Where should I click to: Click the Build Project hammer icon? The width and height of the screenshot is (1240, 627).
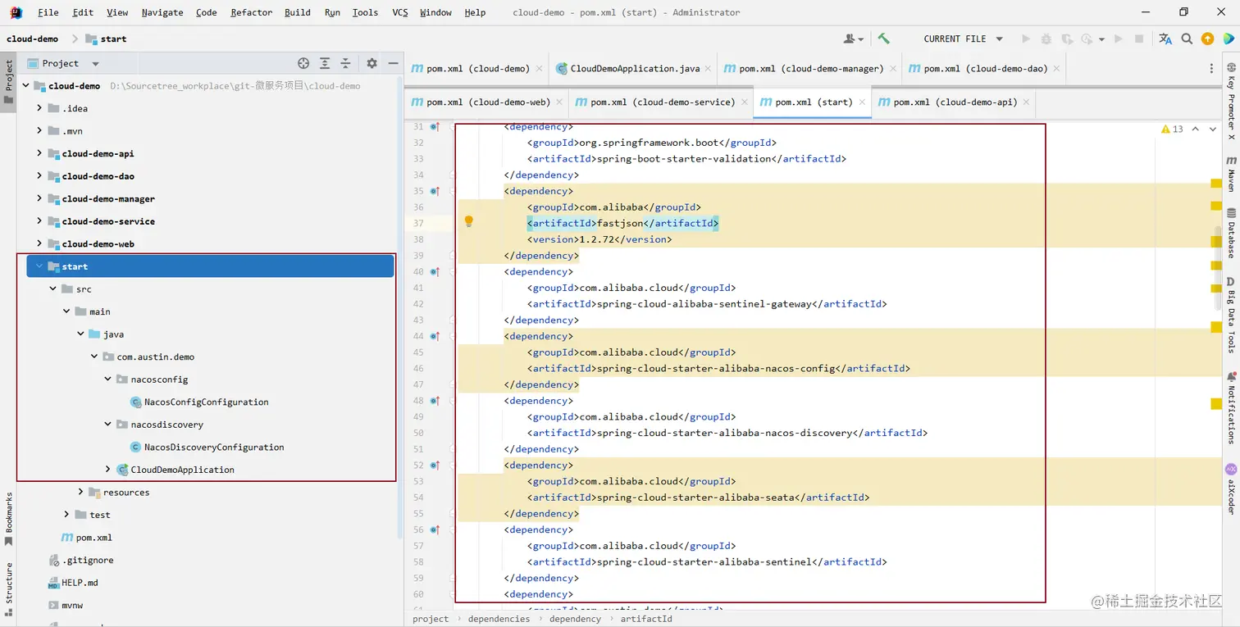[883, 39]
